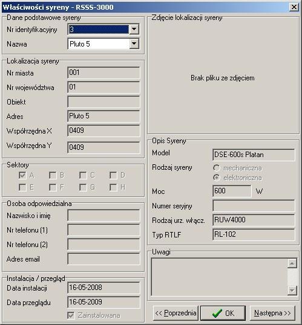Click the Współrzędna Y field
Viewport: 302px width, 325px height.
(103, 147)
